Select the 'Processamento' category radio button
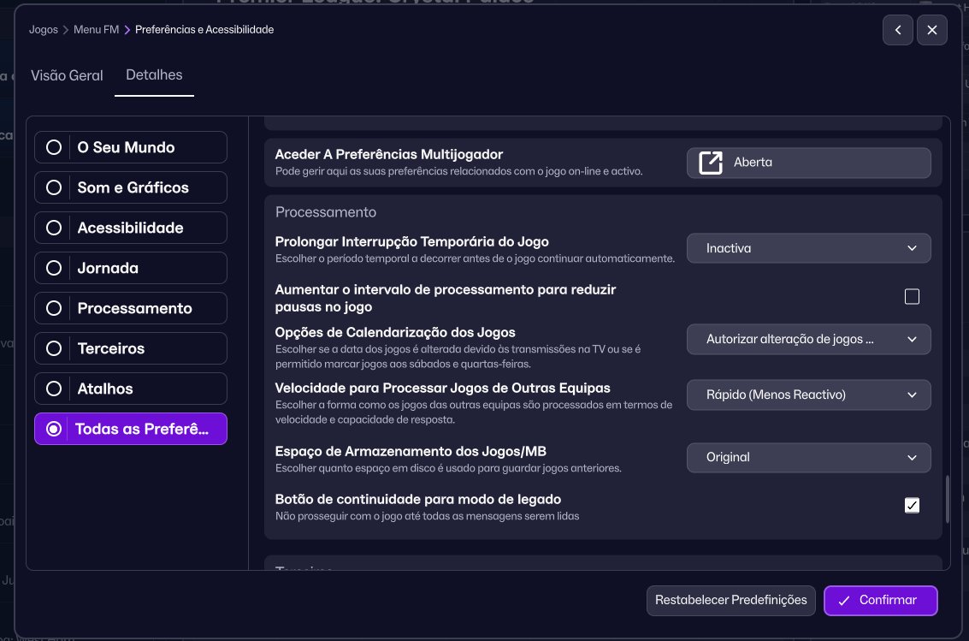 point(54,308)
